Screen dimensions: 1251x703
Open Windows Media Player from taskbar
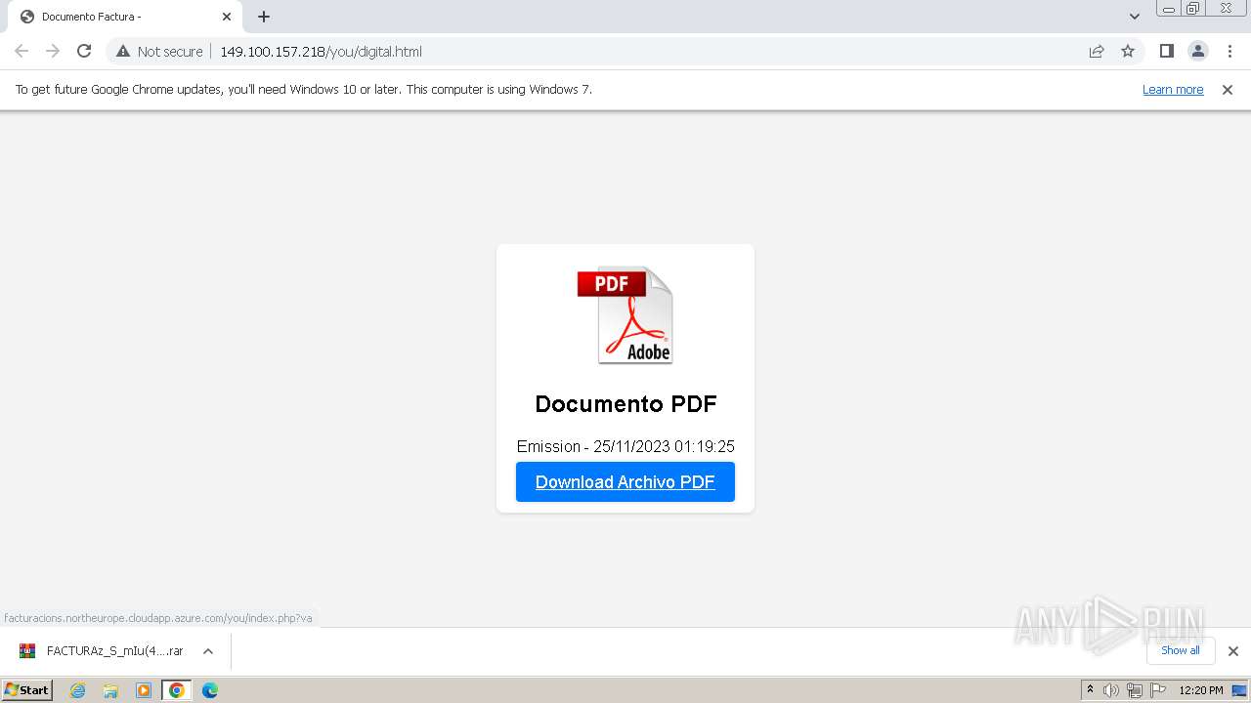(x=144, y=690)
